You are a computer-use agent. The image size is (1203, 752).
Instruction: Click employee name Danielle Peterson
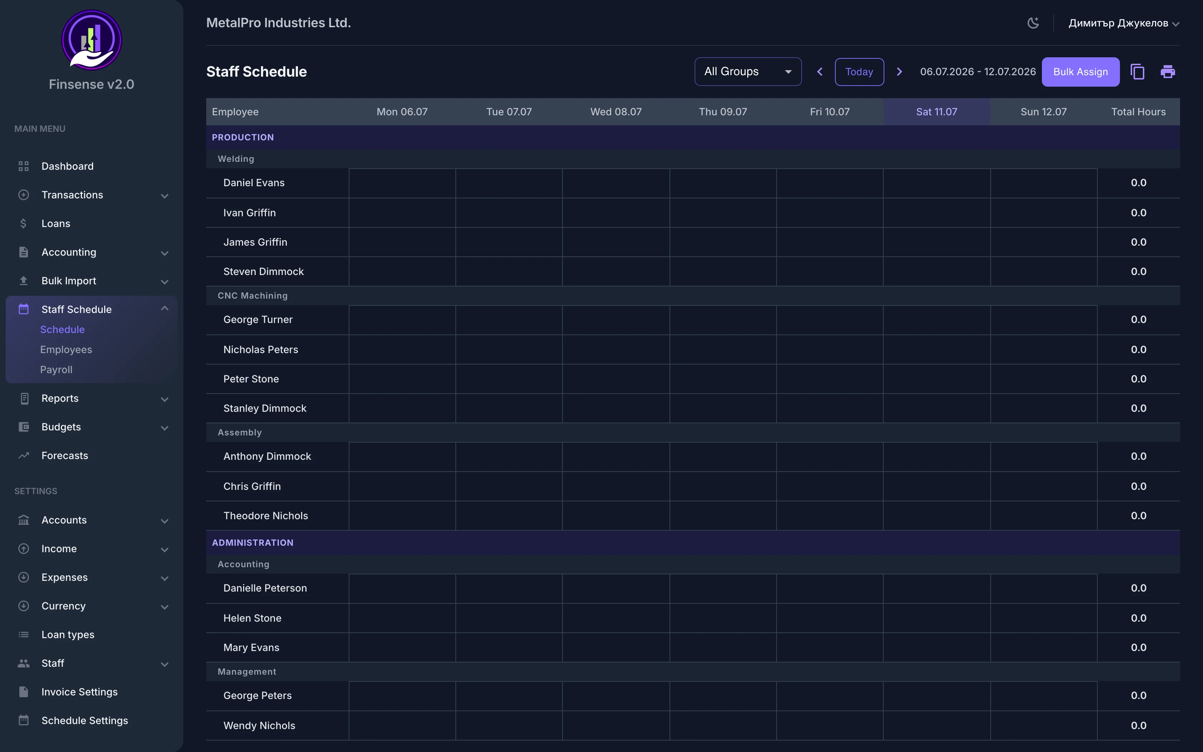[265, 588]
